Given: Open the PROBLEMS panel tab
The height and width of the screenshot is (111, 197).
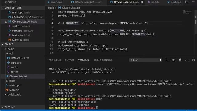Looking at the screenshot, I should [x=55, y=60].
